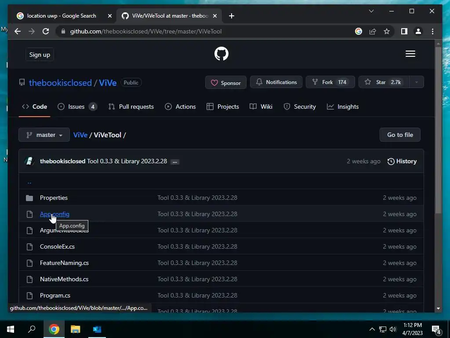Open Chrome tab search chevron

coord(371,11)
